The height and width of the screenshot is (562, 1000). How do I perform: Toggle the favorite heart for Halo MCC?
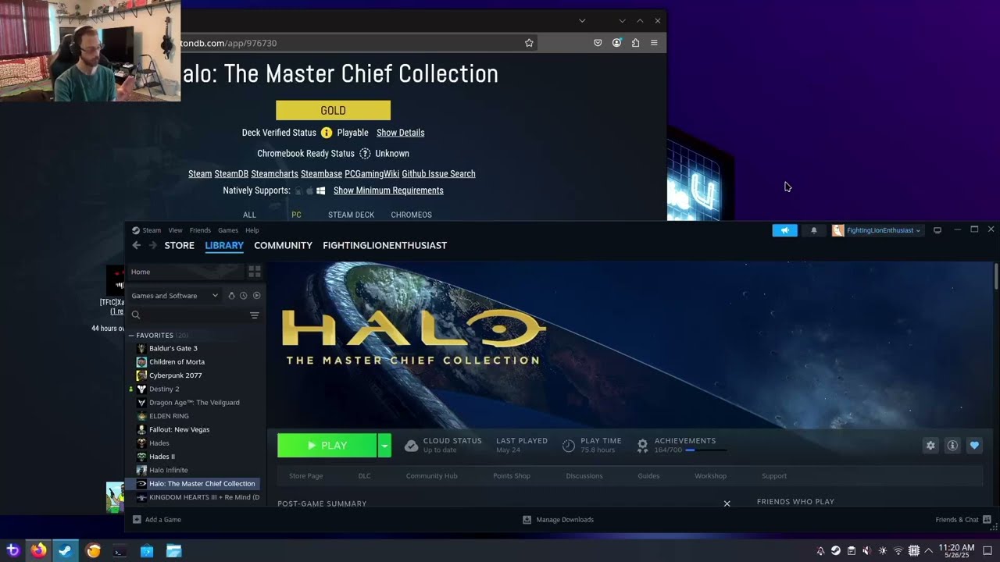click(x=974, y=446)
